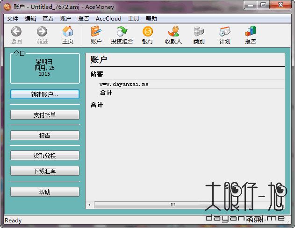This screenshot has width=295, height=228.
Task: Click the 报告 sidebar button
Action: coord(45,135)
